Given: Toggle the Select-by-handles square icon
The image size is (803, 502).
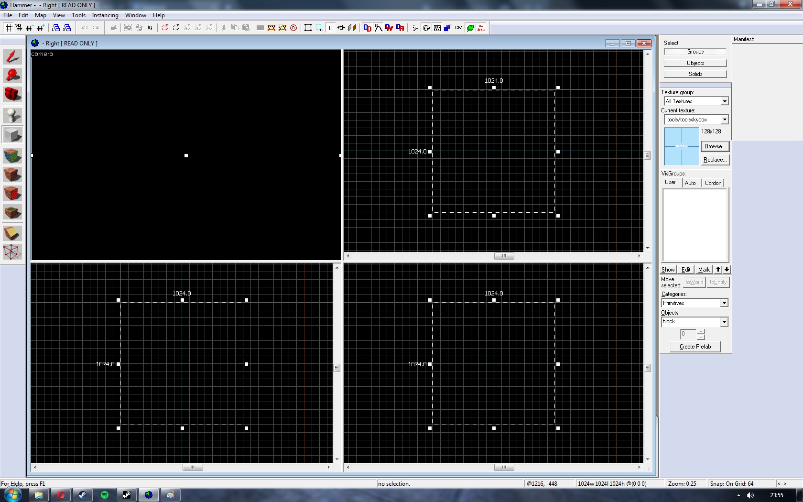Looking at the screenshot, I should pos(308,28).
